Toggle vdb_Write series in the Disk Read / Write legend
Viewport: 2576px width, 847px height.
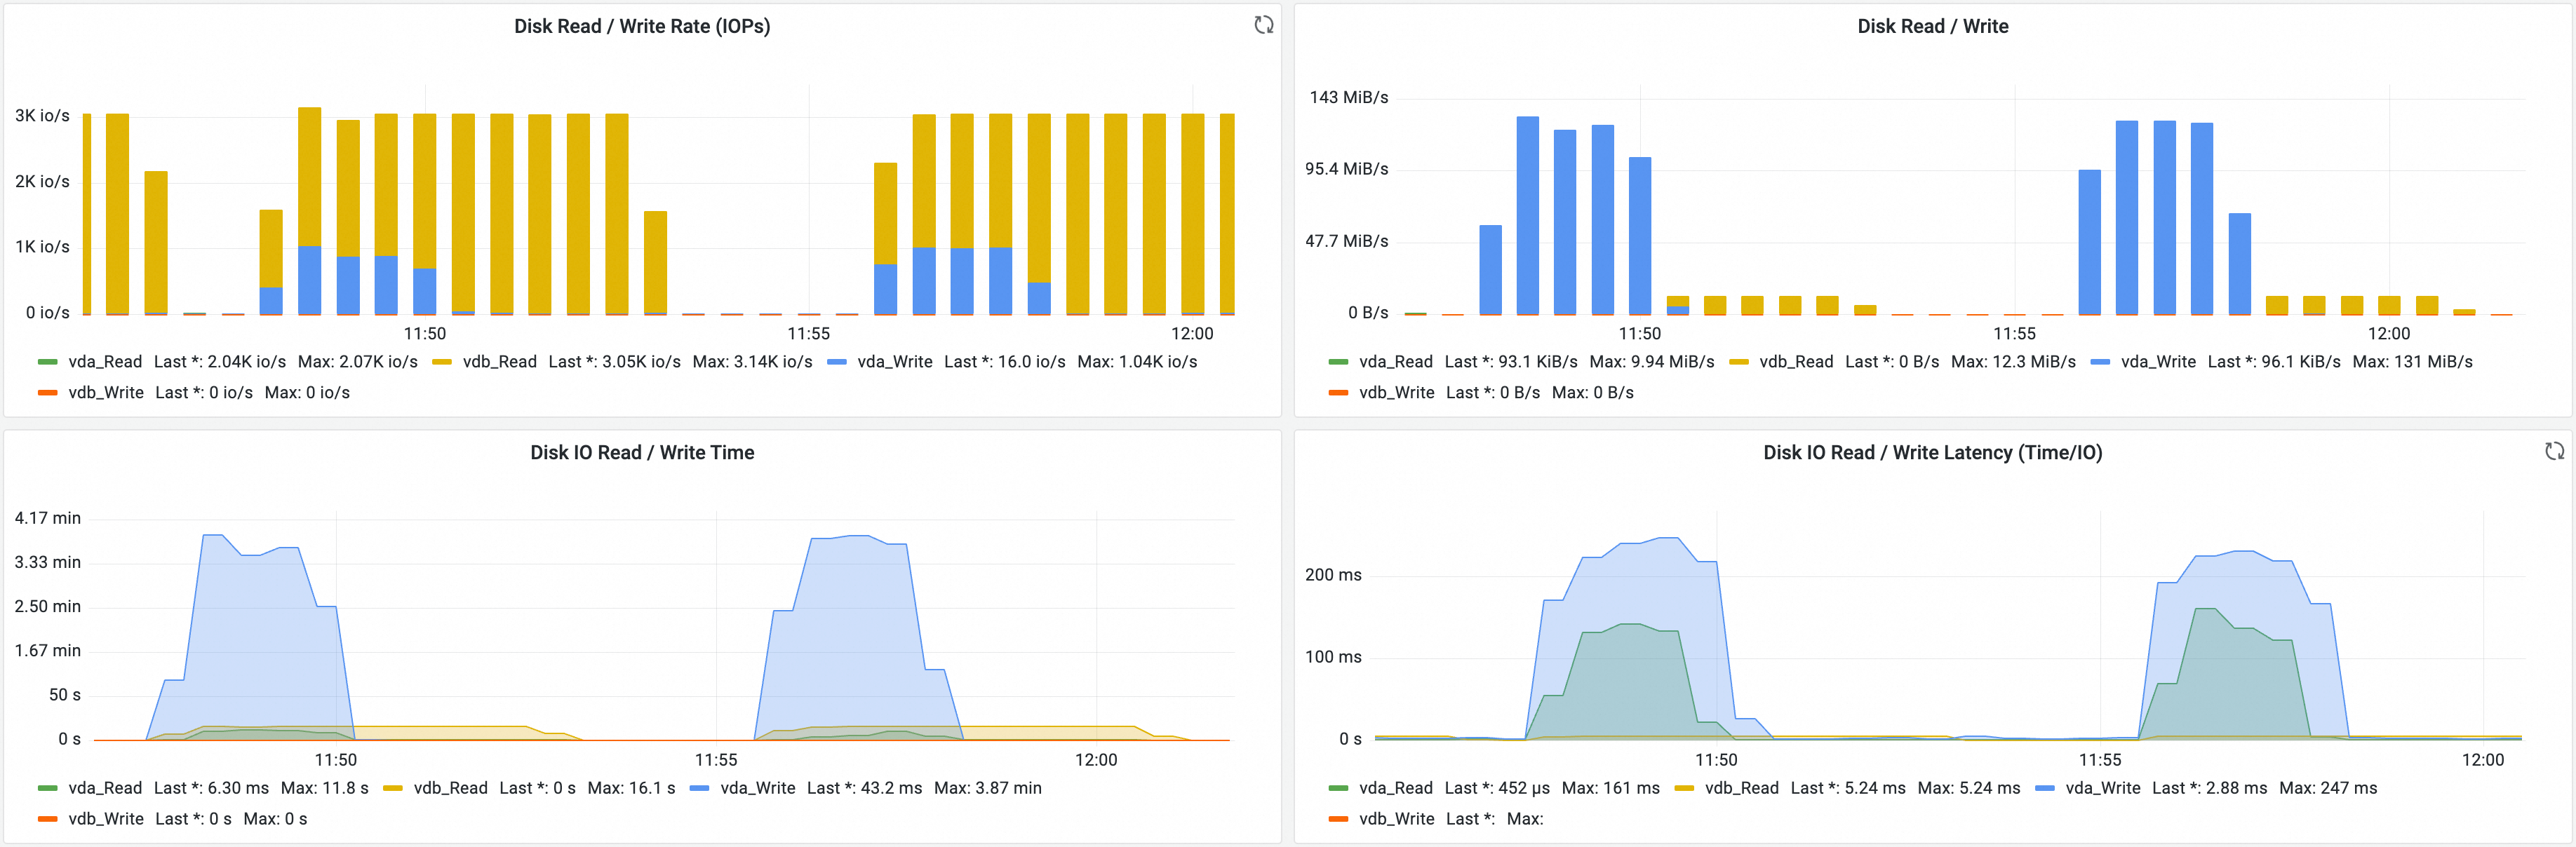[1396, 392]
